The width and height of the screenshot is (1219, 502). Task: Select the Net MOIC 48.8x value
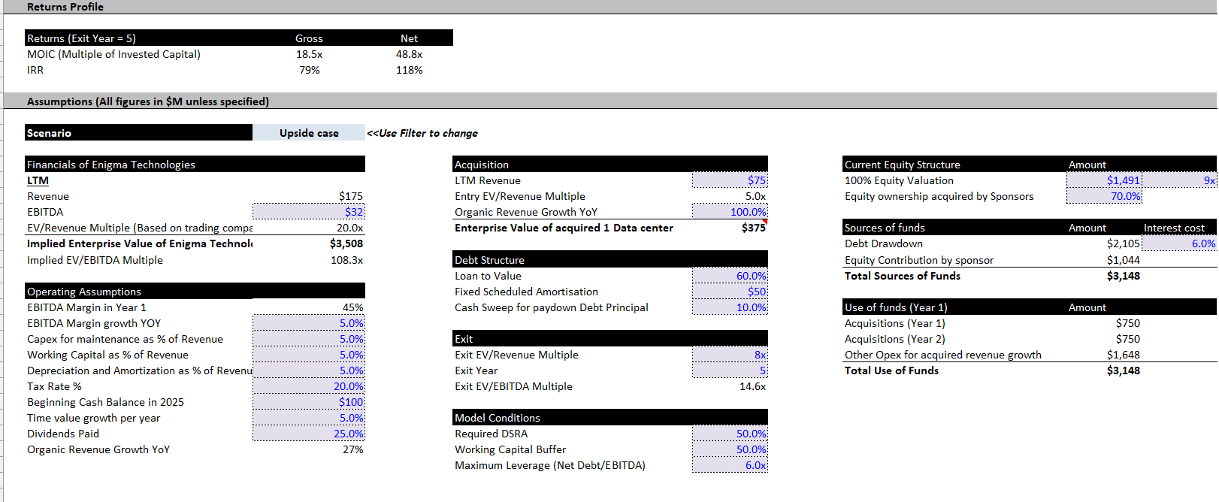click(409, 54)
